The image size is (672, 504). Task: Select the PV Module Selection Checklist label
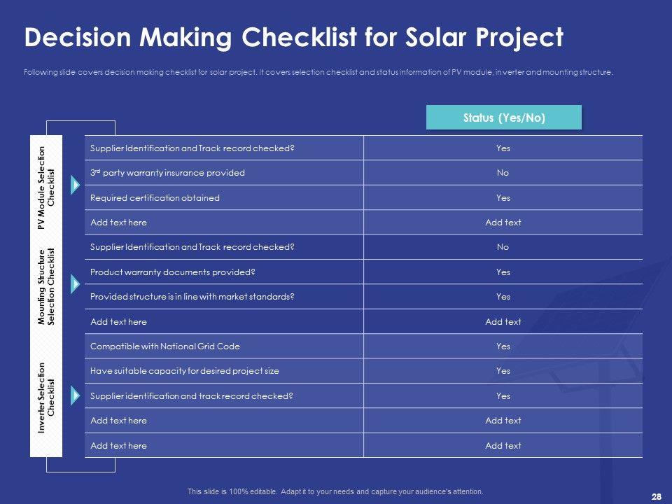(x=46, y=188)
